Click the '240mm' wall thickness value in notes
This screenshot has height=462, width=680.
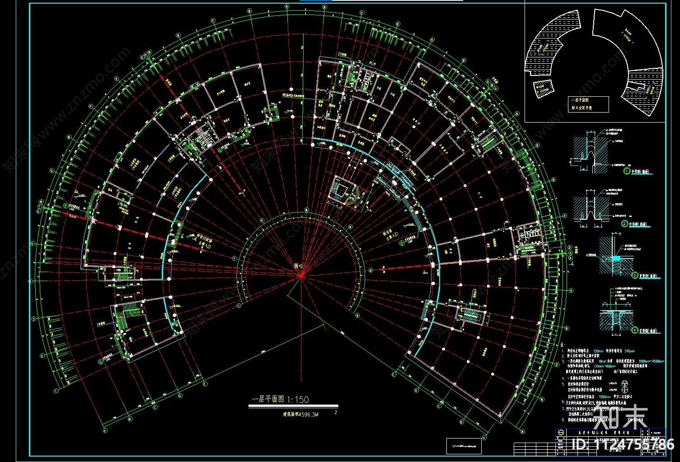[629, 351]
